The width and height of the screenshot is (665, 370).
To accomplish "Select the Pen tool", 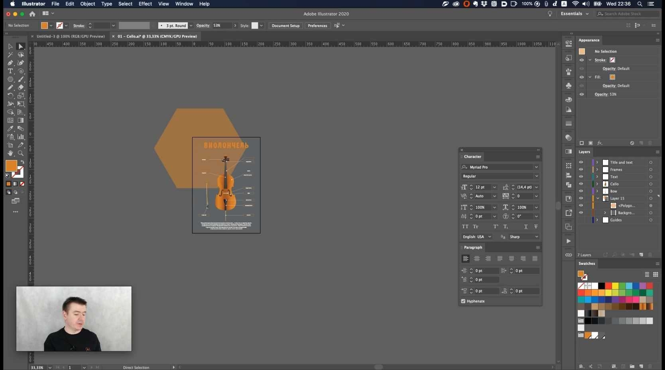I will pos(10,63).
